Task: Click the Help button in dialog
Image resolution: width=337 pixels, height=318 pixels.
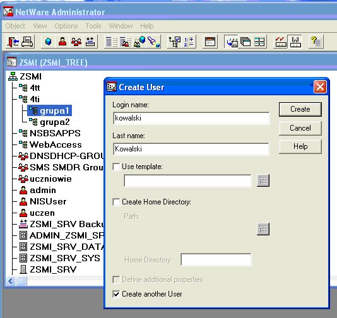Action: click(x=300, y=146)
